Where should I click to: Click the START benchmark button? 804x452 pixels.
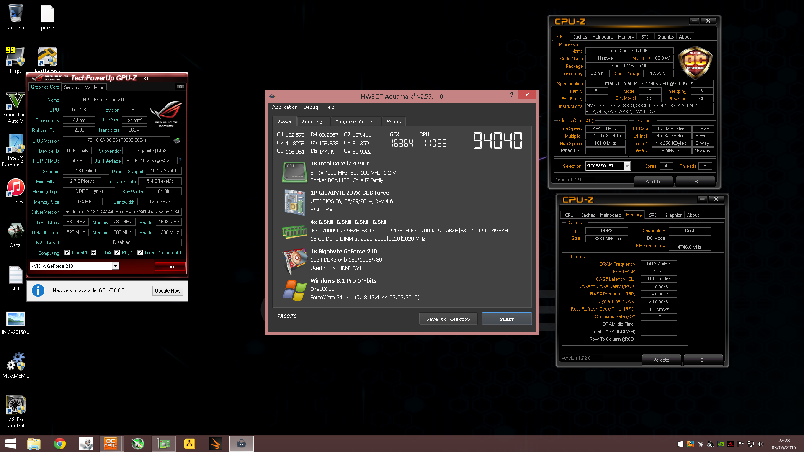coord(507,319)
